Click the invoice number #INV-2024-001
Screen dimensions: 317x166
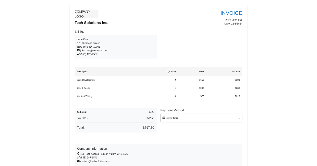tap(234, 20)
